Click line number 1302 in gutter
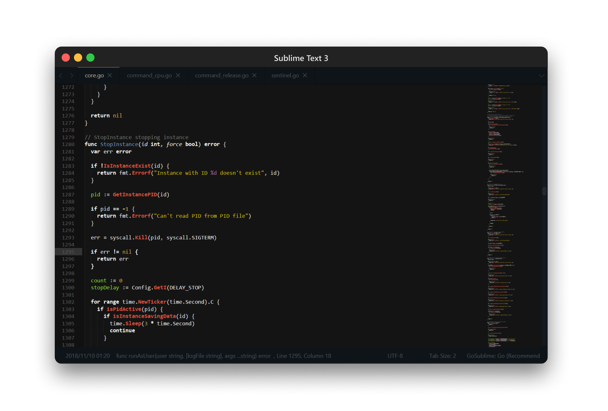The image size is (608, 411). (68, 302)
